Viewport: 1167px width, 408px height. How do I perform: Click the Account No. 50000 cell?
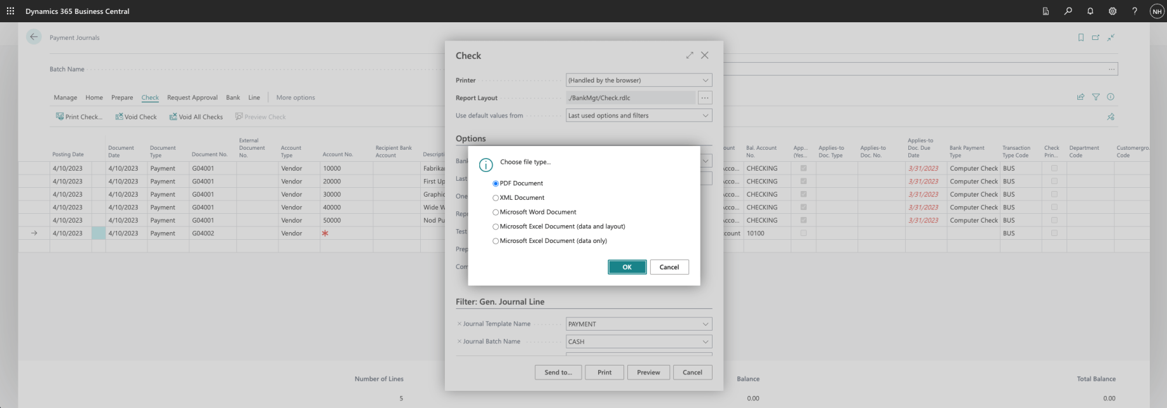[x=346, y=220]
